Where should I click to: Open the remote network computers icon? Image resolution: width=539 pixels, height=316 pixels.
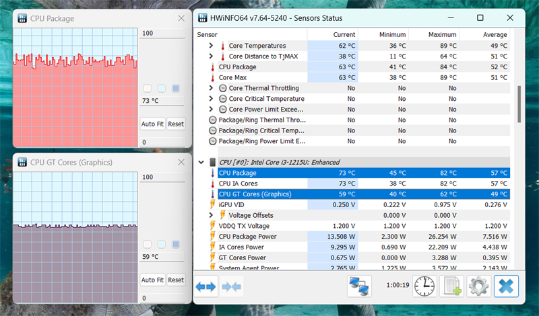click(359, 286)
